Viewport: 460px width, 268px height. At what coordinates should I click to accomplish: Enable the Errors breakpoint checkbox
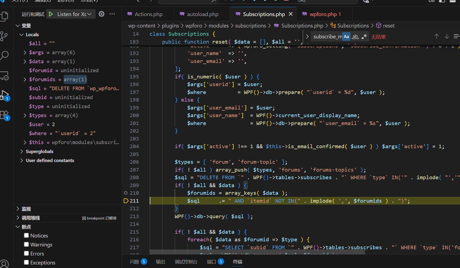point(26,253)
